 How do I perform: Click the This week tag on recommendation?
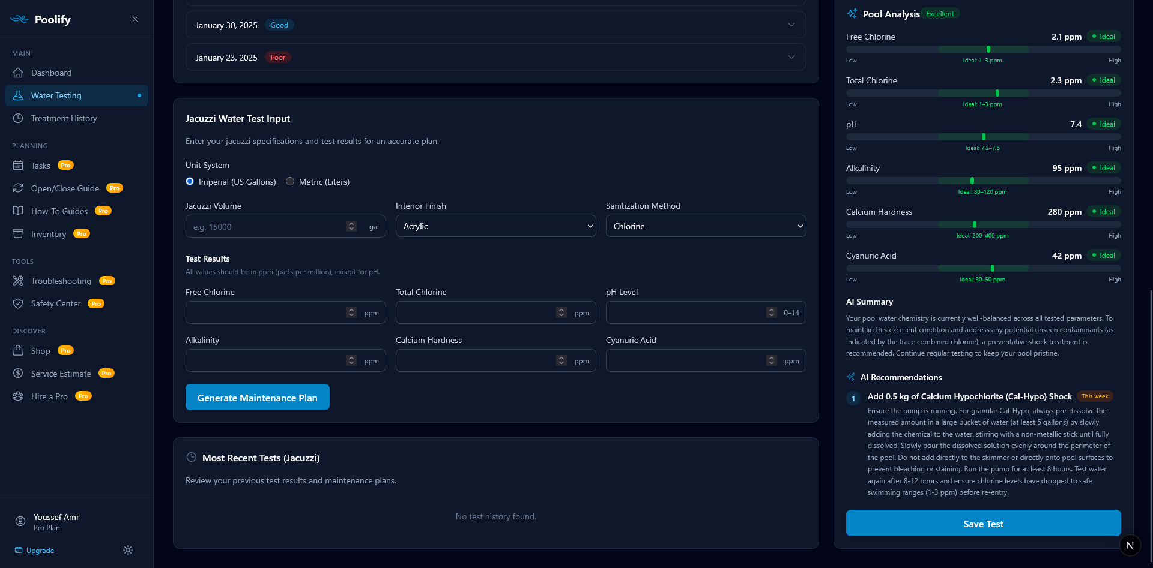pyautogui.click(x=1095, y=396)
